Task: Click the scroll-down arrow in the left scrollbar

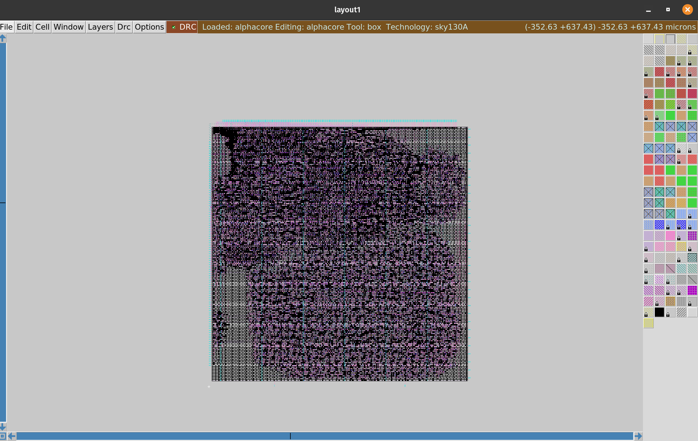Action: click(x=3, y=426)
